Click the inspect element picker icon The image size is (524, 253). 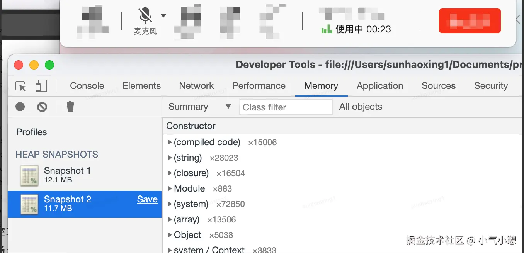point(20,86)
